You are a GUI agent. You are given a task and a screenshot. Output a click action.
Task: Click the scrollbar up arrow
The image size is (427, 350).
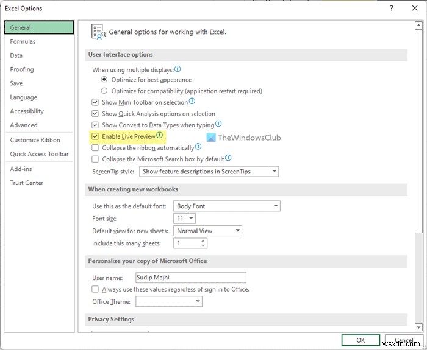tap(418, 26)
